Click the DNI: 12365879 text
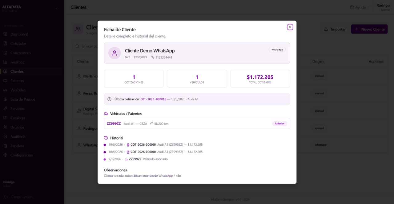 136,57
